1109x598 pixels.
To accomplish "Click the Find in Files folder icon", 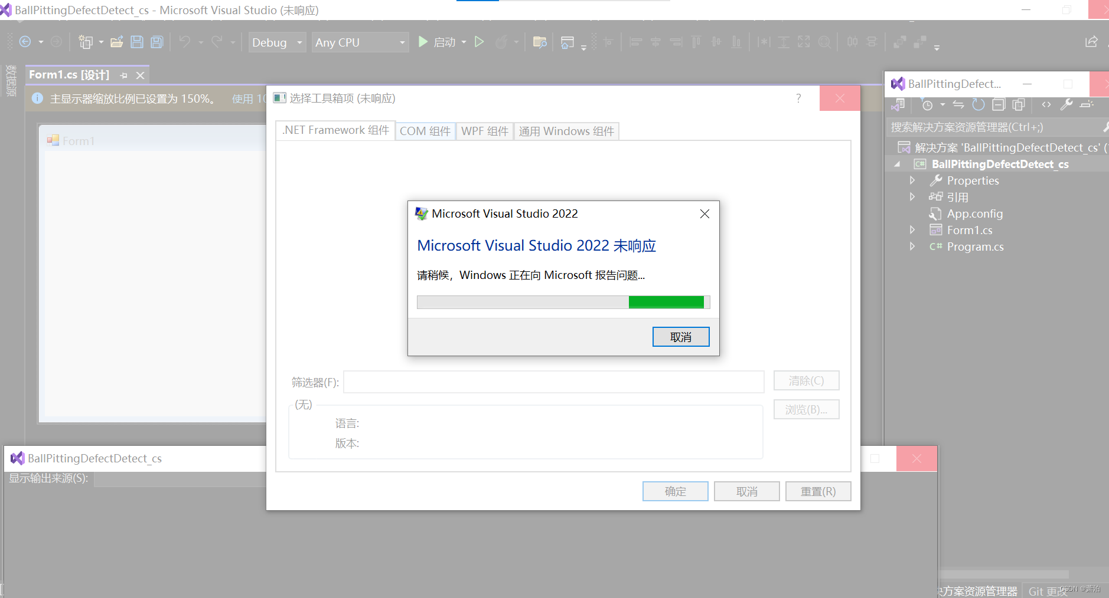I will [x=540, y=42].
